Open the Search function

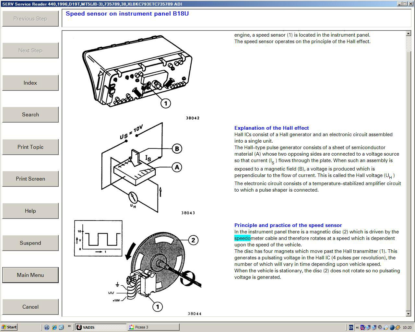30,115
